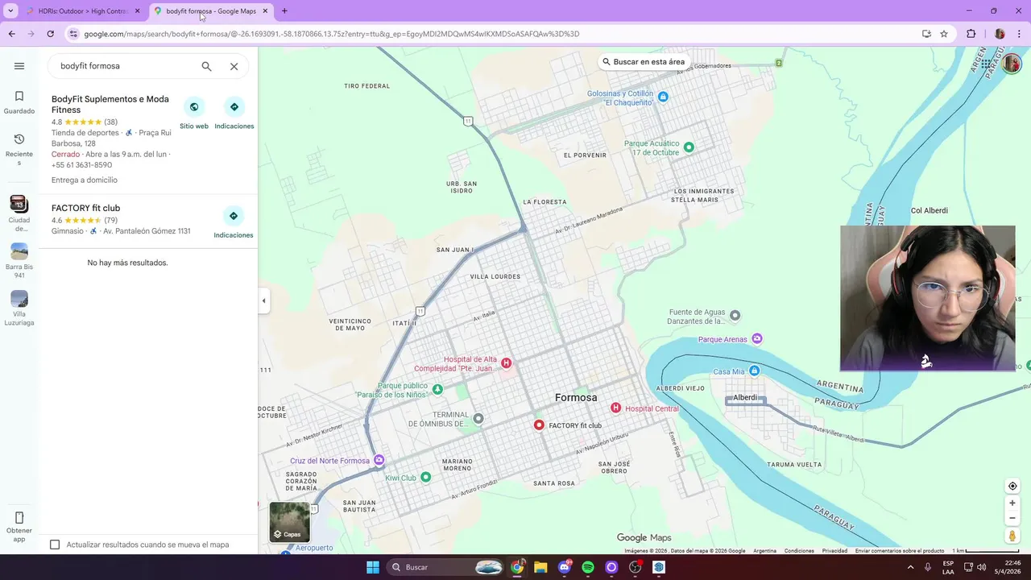This screenshot has width=1031, height=580.
Task: Click the taskbar Buscar search box
Action: point(447,567)
